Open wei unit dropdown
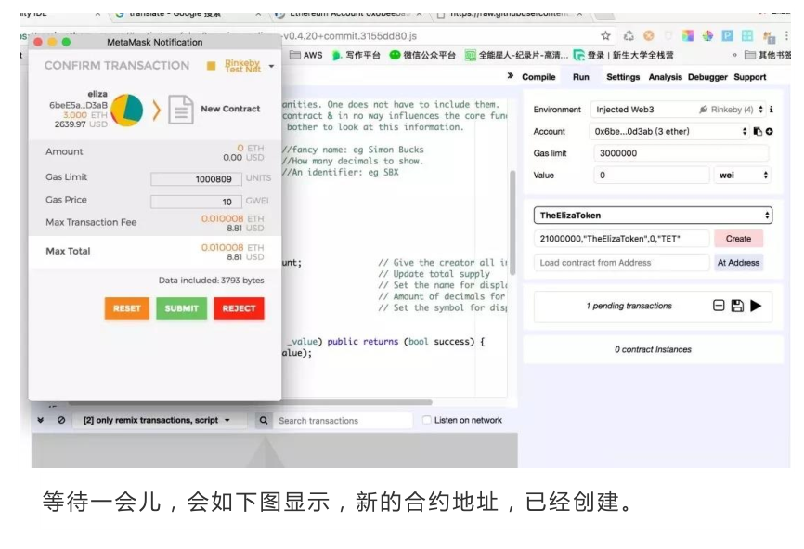 (x=742, y=175)
